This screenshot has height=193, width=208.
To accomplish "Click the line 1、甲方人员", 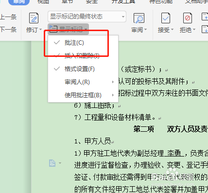I will (92, 141).
